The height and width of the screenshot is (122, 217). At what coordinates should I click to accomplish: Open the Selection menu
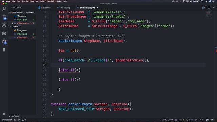(25, 1)
